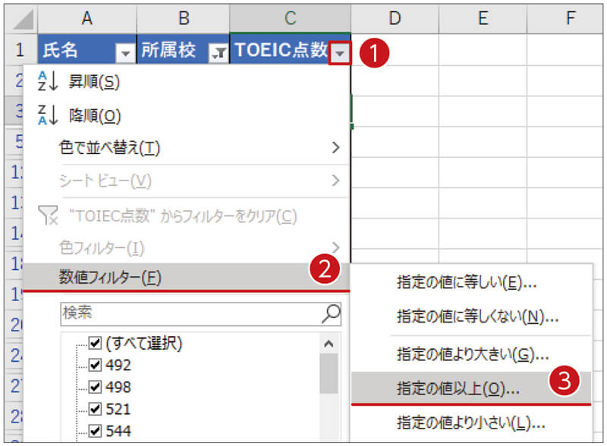Viewport: 607px width, 446px height.
Task: Uncheck the 544 value checkbox
Action: (x=95, y=431)
